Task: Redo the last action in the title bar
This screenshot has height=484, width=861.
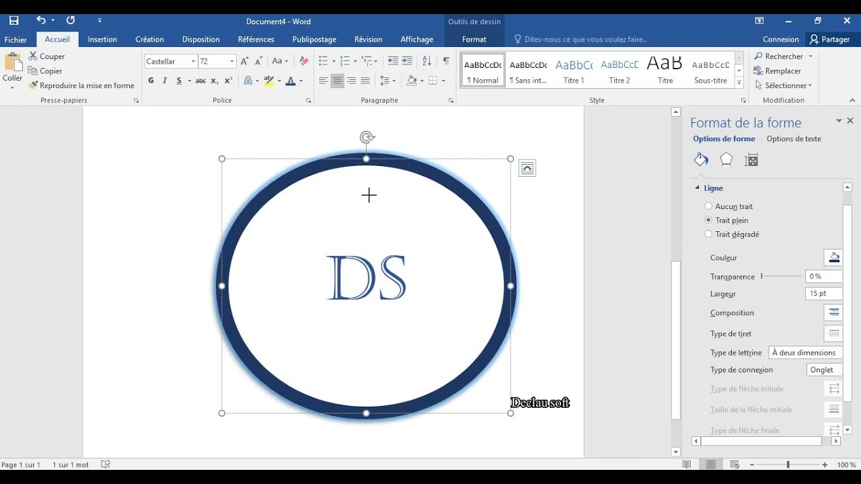Action: [71, 21]
